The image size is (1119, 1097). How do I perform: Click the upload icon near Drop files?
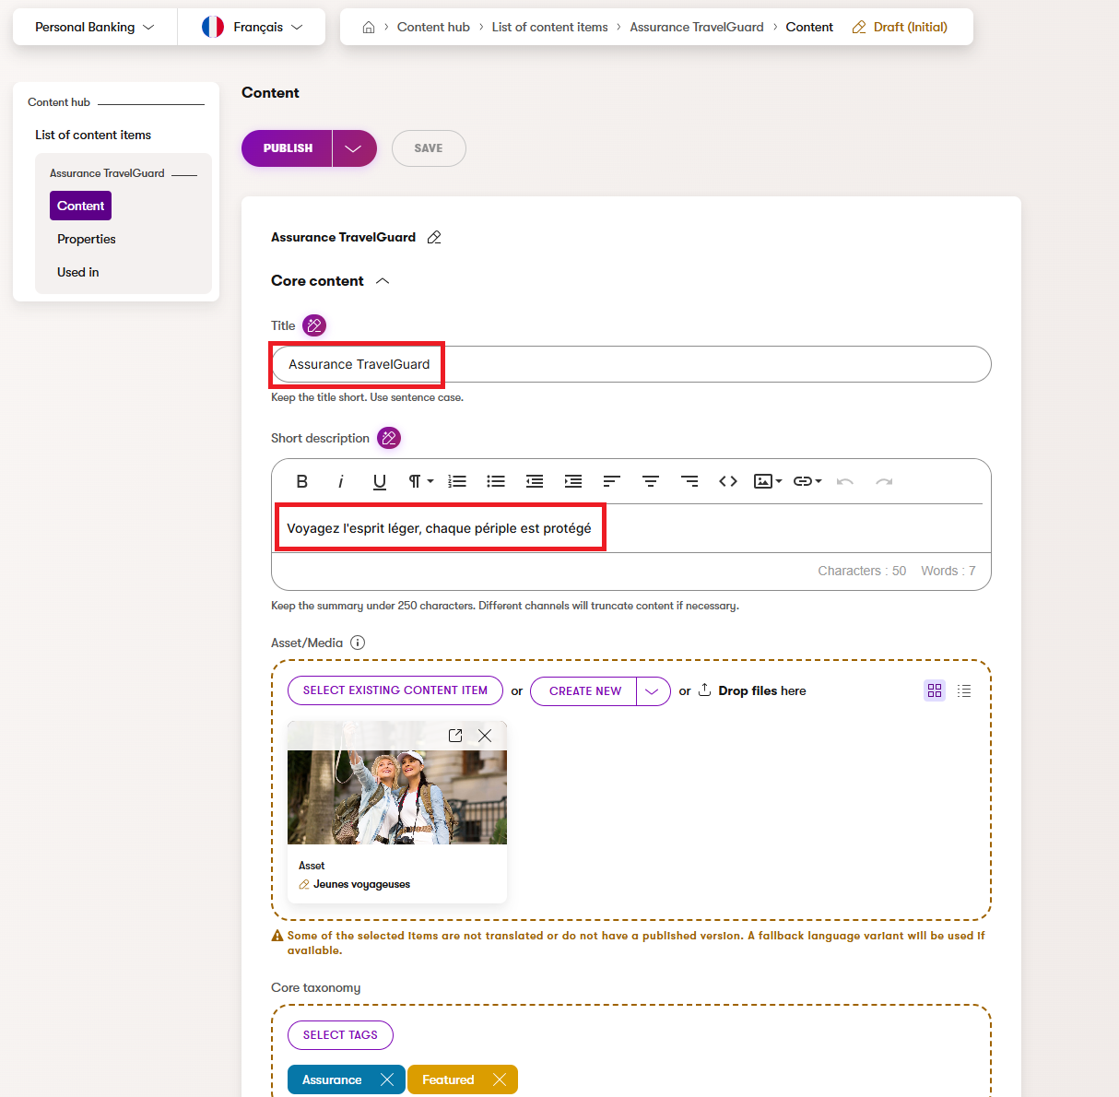click(705, 690)
